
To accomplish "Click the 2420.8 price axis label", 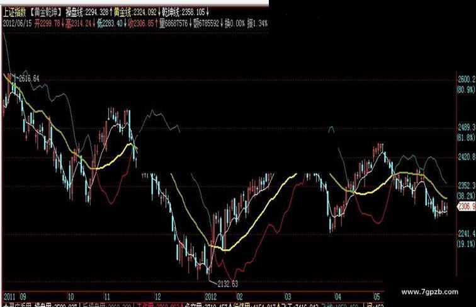I will [467, 157].
